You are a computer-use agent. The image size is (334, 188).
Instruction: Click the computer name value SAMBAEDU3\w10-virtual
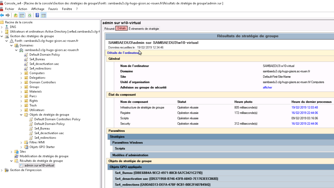(x=279, y=66)
